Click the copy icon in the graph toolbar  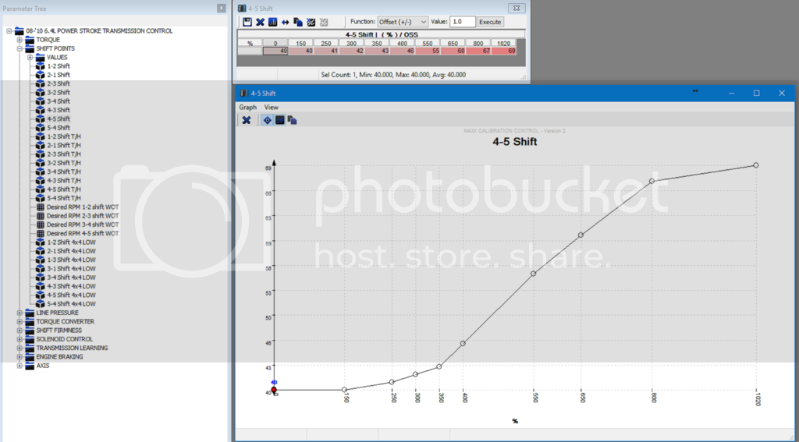(292, 120)
